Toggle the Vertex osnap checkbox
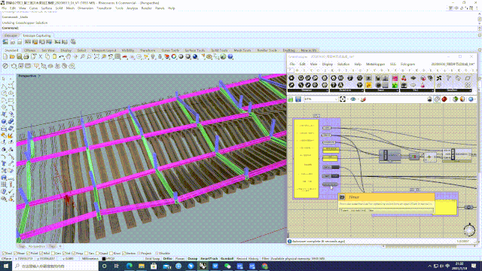Viewport: 482px width, 271px height. pyautogui.click(x=124, y=254)
